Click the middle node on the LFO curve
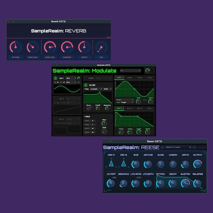The height and width of the screenshot is (213, 213). click(135, 89)
